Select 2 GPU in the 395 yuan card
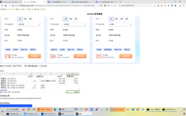Viewport: 186px width, 116px height. click(116, 19)
